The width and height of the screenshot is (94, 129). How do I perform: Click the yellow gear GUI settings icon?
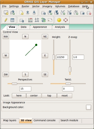[x=59, y=20]
